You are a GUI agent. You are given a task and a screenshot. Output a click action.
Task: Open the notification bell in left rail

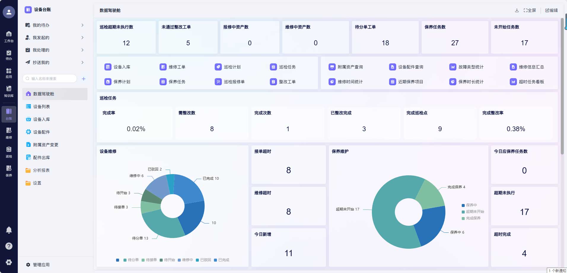9,230
